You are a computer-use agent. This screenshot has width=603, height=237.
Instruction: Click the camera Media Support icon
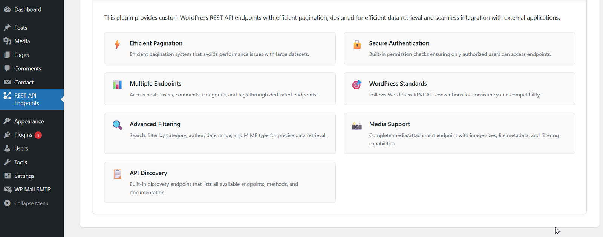pyautogui.click(x=357, y=126)
